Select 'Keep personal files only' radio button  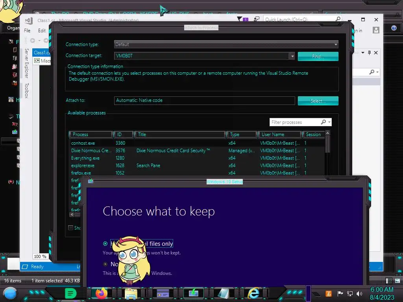coord(105,243)
